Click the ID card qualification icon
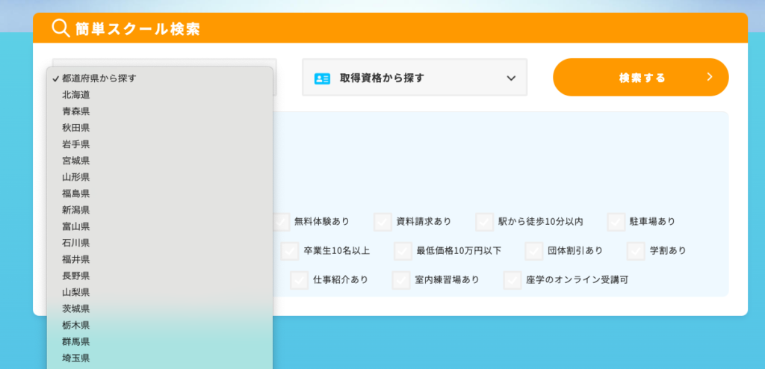Viewport: 765px width, 369px height. [x=322, y=78]
